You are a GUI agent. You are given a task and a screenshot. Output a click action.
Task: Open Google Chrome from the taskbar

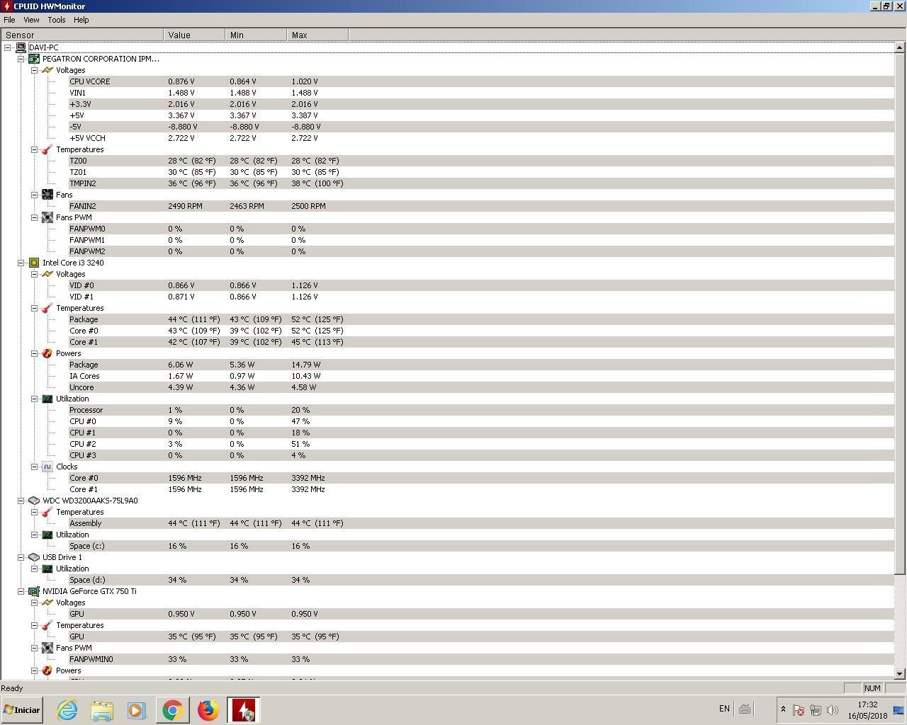[x=173, y=710]
